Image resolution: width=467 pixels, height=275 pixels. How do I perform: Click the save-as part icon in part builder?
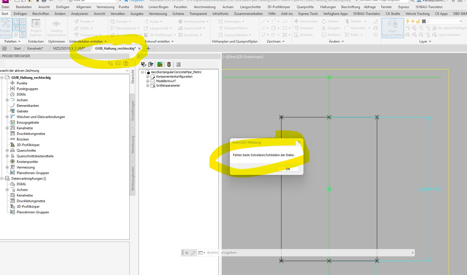coord(151,64)
